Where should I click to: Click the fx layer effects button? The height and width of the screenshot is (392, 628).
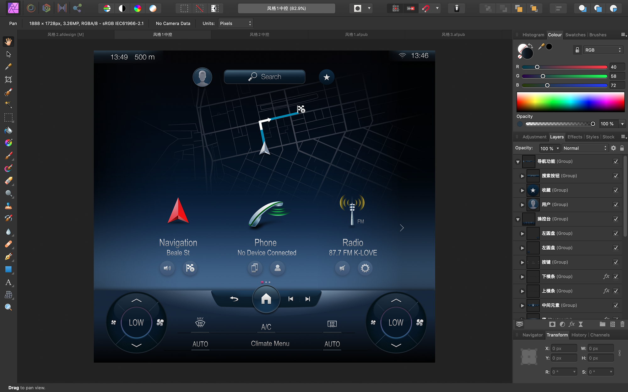pyautogui.click(x=571, y=324)
